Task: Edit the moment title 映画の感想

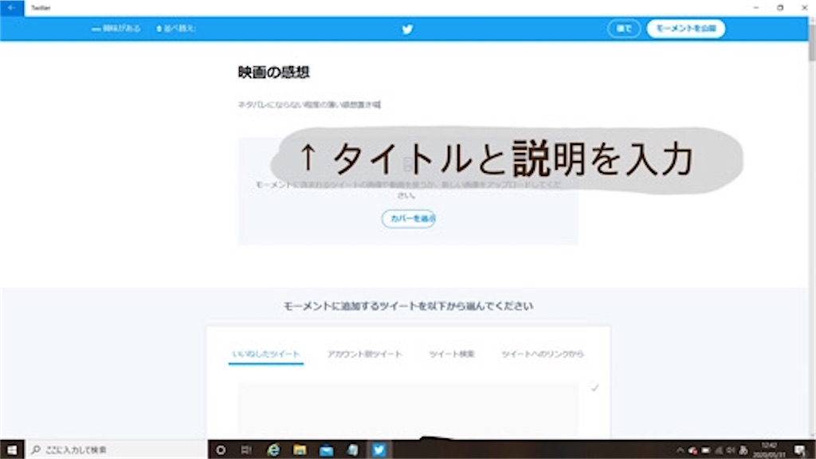Action: point(274,72)
